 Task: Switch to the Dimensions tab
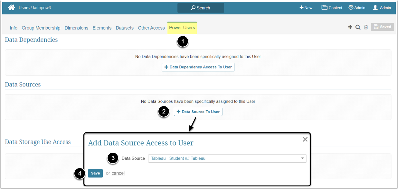(76, 28)
